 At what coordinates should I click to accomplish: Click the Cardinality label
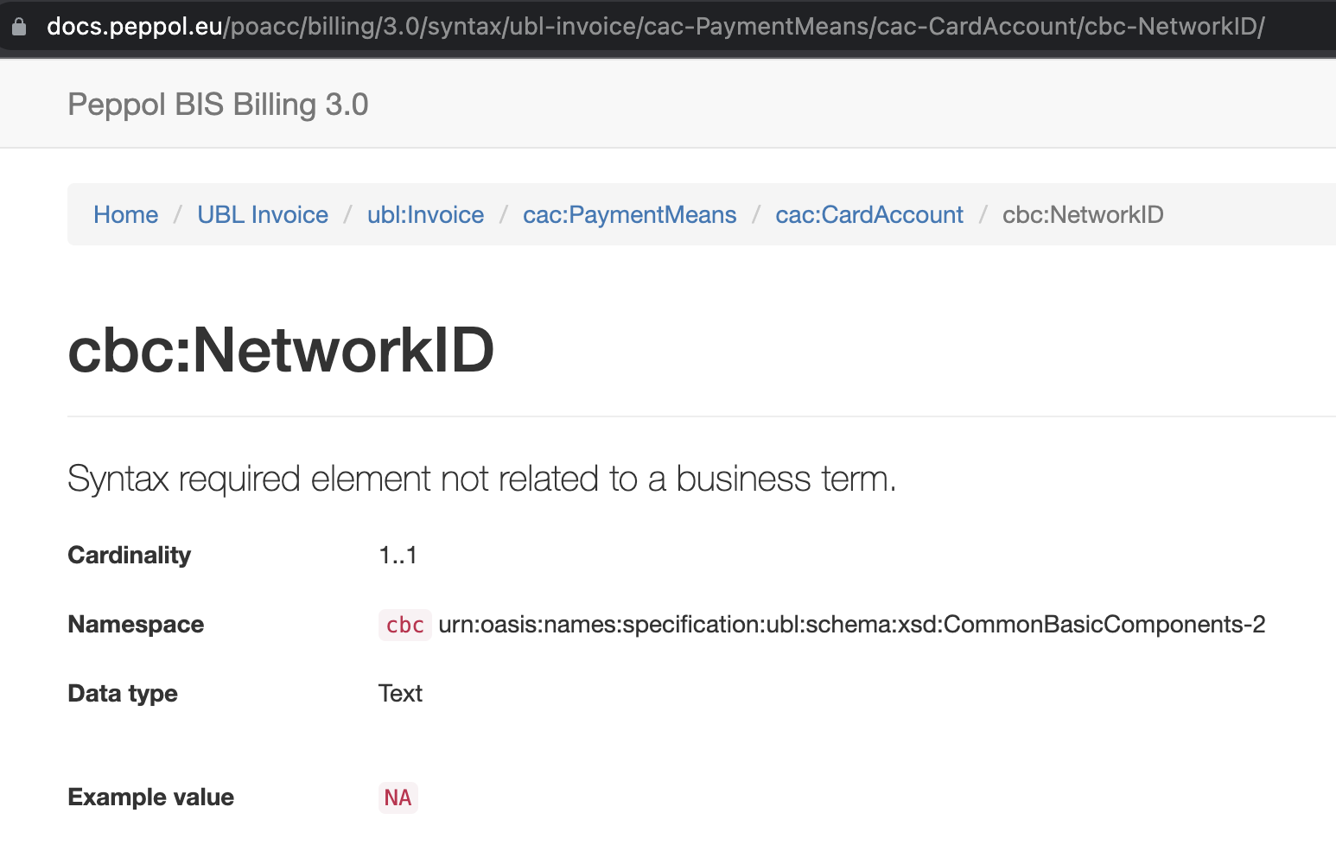click(x=130, y=555)
